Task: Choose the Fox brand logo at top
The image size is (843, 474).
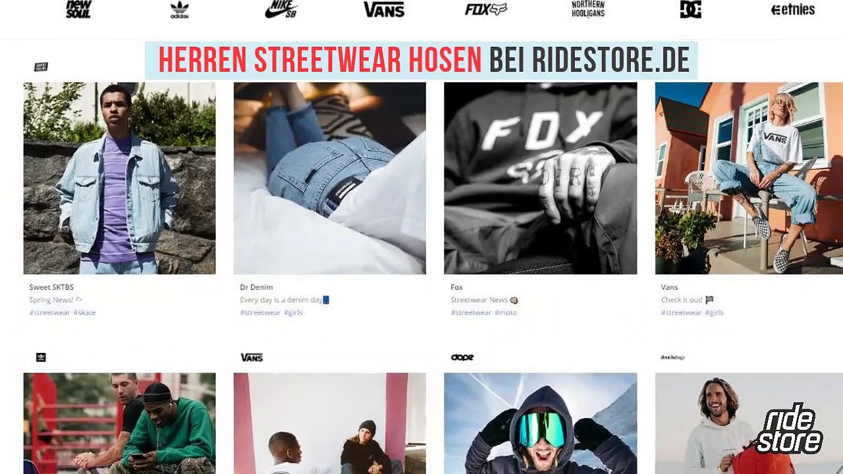Action: point(486,9)
